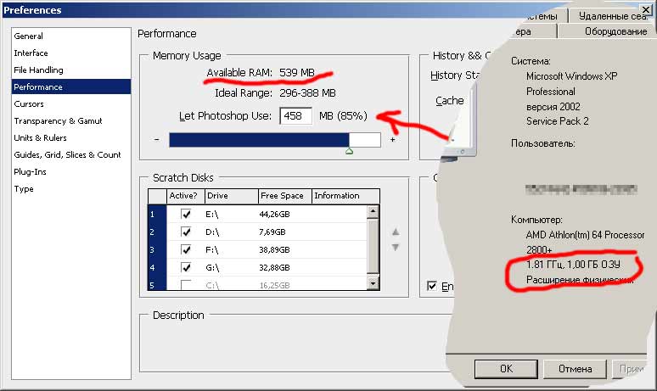This screenshot has width=657, height=391.
Task: Click the Service Pack 2 text
Action: 558,121
